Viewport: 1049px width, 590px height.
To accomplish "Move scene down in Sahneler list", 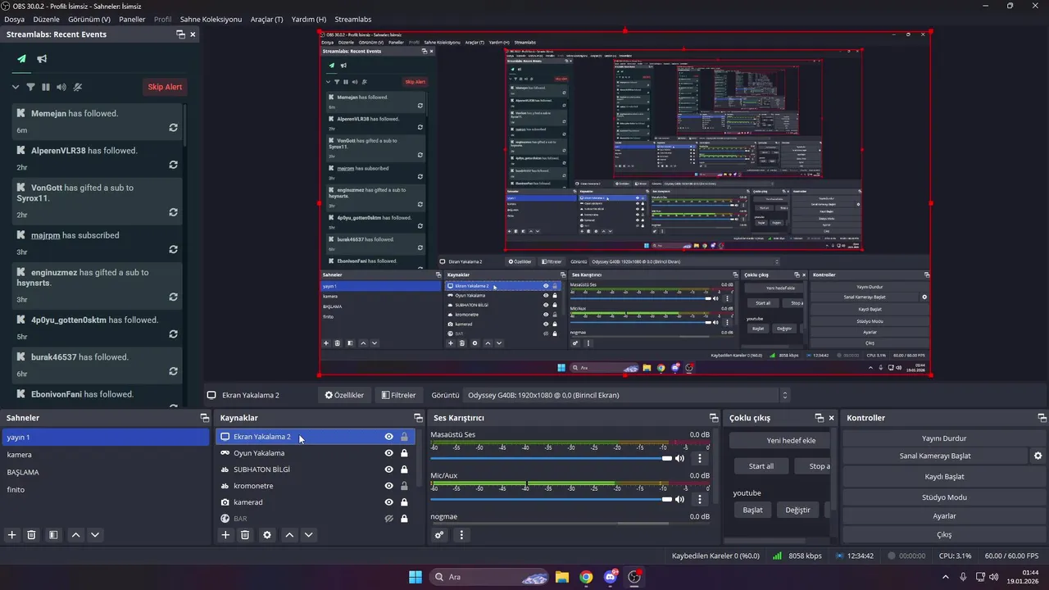I will click(95, 535).
